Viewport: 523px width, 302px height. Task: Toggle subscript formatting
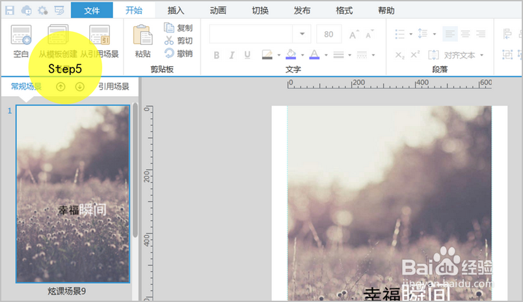point(400,55)
